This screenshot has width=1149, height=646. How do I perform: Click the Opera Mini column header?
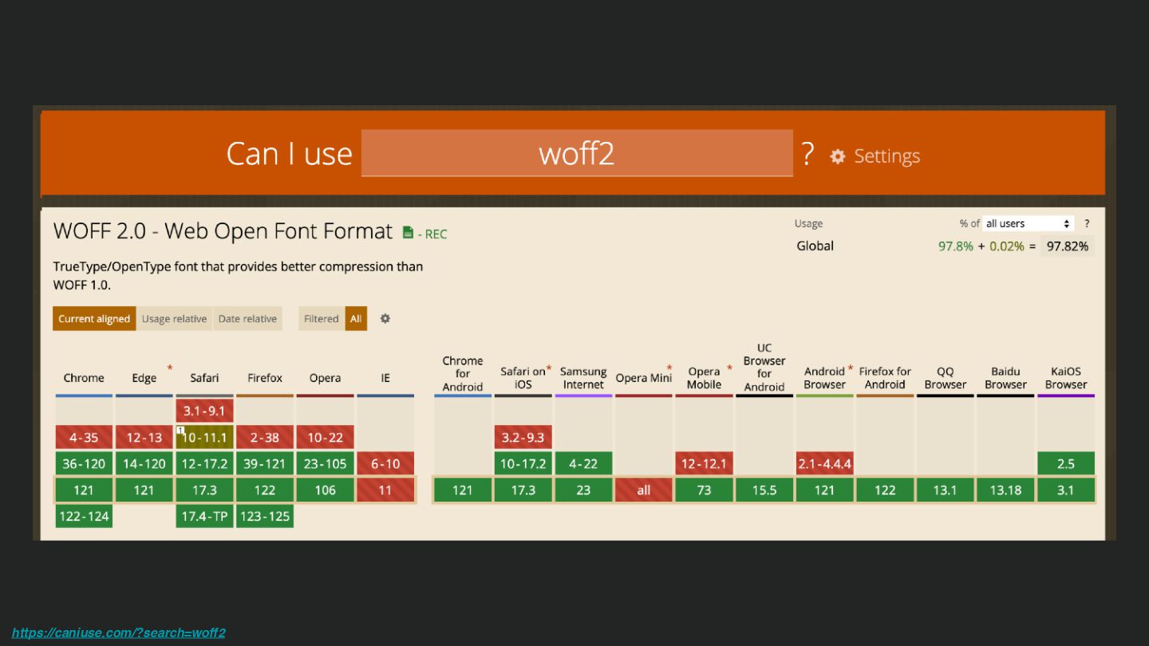(x=643, y=378)
